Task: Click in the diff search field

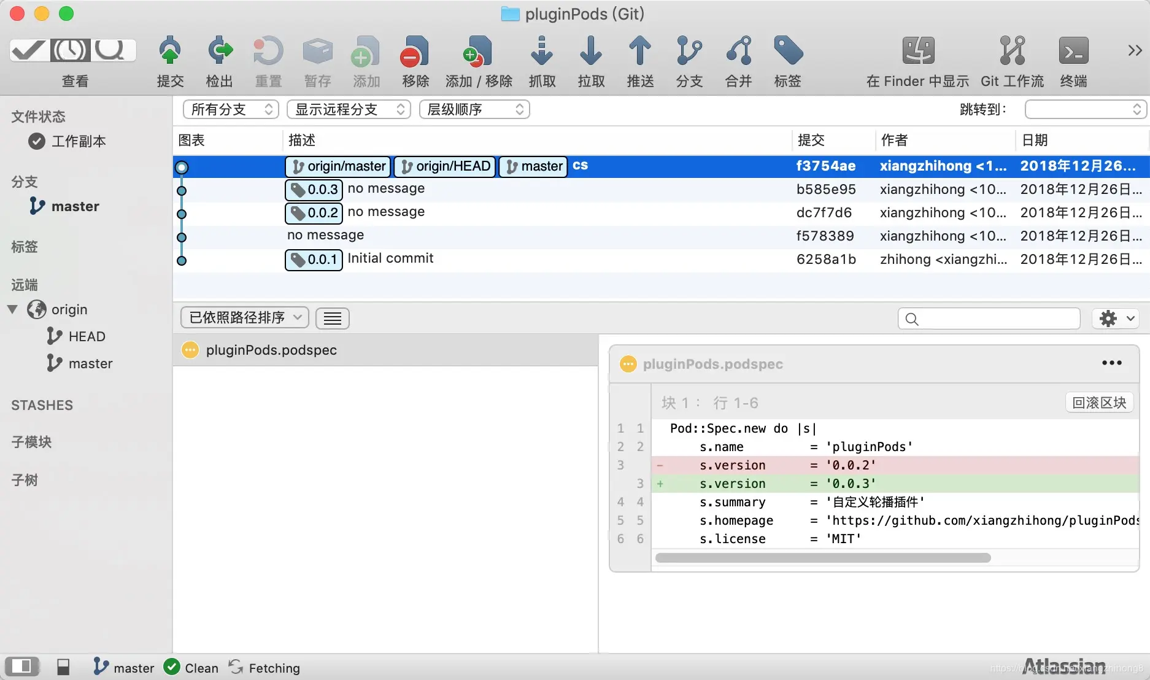Action: coord(989,319)
